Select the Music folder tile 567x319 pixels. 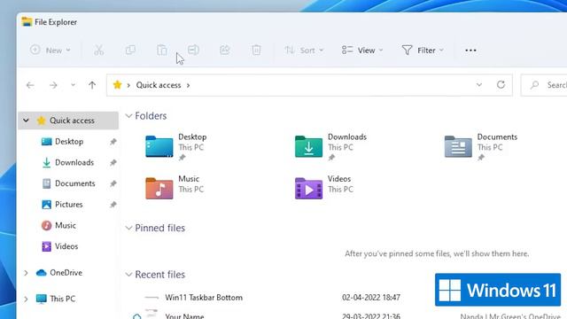[175, 188]
